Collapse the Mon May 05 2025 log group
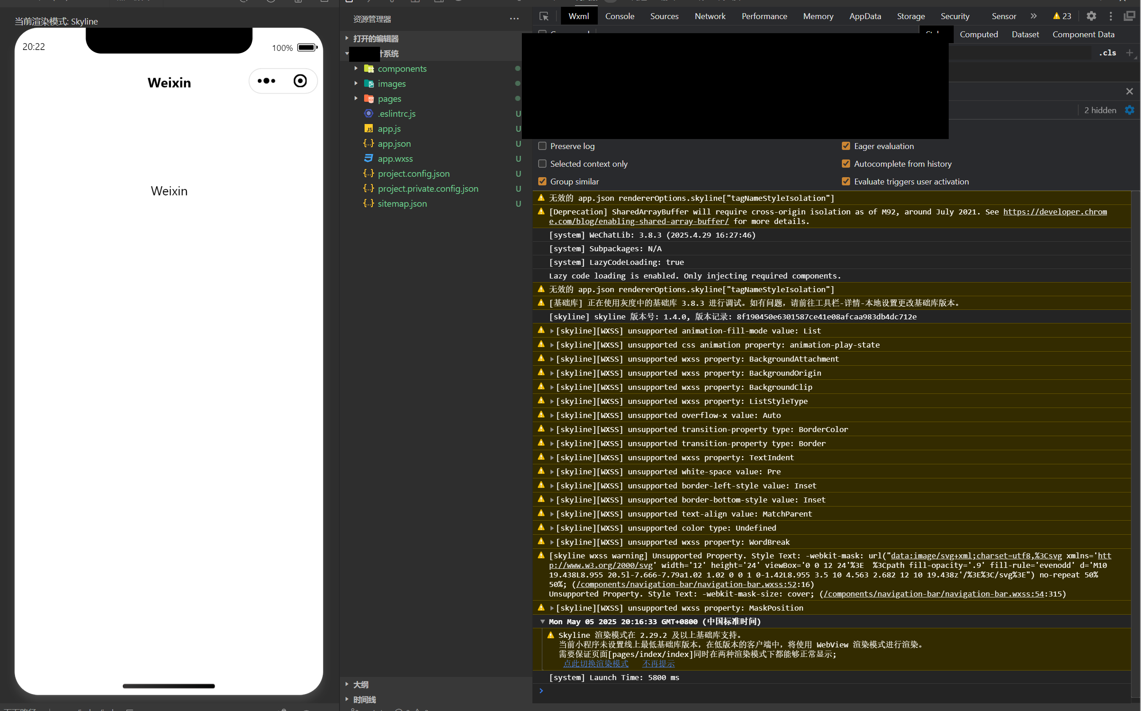The image size is (1141, 711). (x=542, y=622)
